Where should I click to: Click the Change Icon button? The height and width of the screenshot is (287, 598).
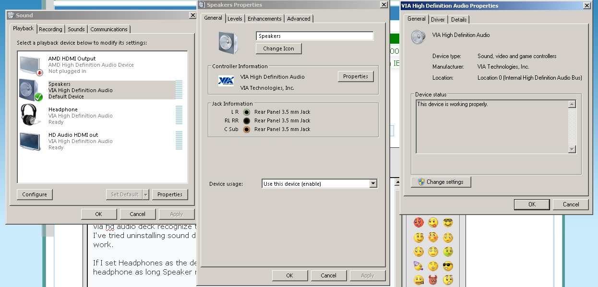coord(279,48)
